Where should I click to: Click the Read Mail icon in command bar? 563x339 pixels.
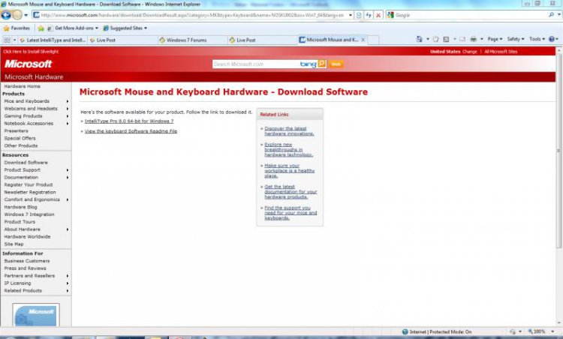click(x=462, y=39)
